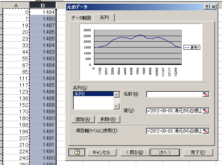
Task: Click the title bar question mark help
Action: (206, 7)
